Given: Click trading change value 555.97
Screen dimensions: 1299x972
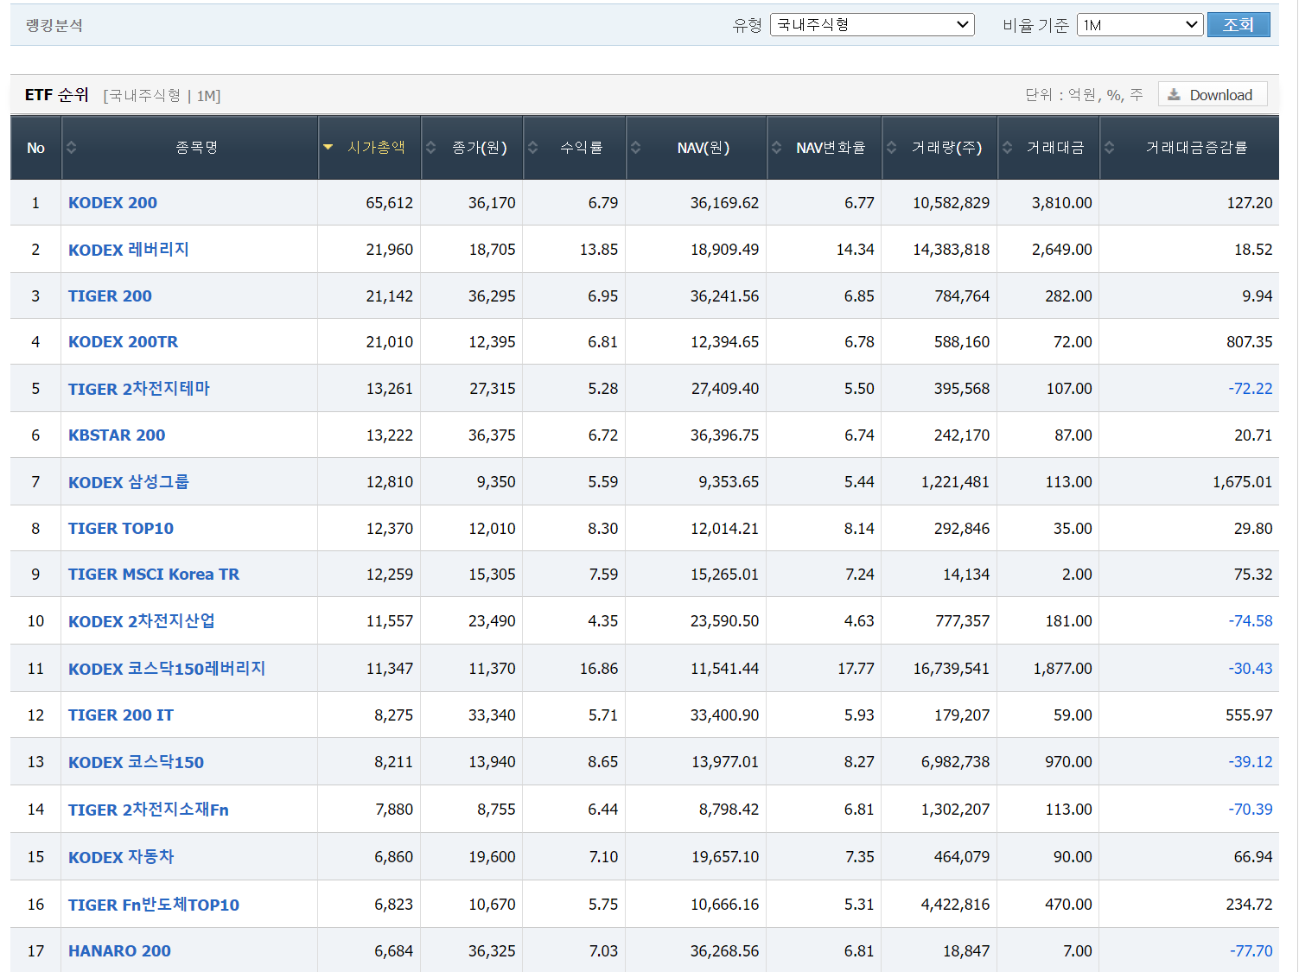Looking at the screenshot, I should 1249,715.
